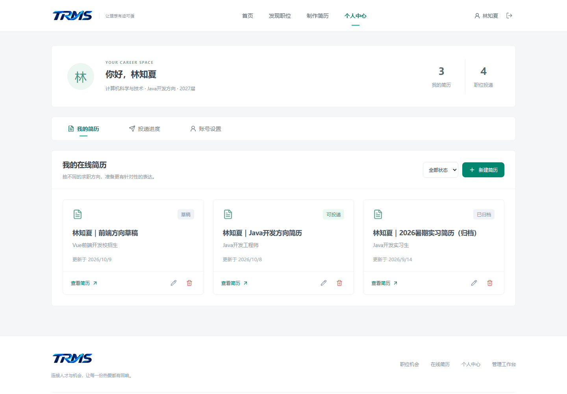Click the title 林知夏｜Java开发方向简历

262,233
